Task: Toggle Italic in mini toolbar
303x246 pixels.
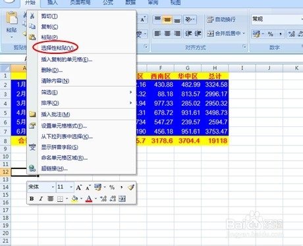Action: [x=41, y=199]
